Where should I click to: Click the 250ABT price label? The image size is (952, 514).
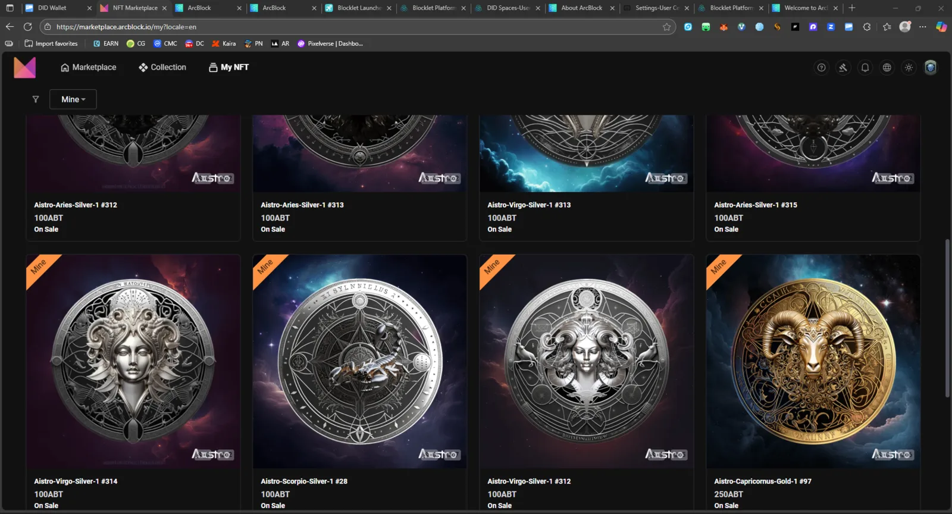click(x=728, y=494)
